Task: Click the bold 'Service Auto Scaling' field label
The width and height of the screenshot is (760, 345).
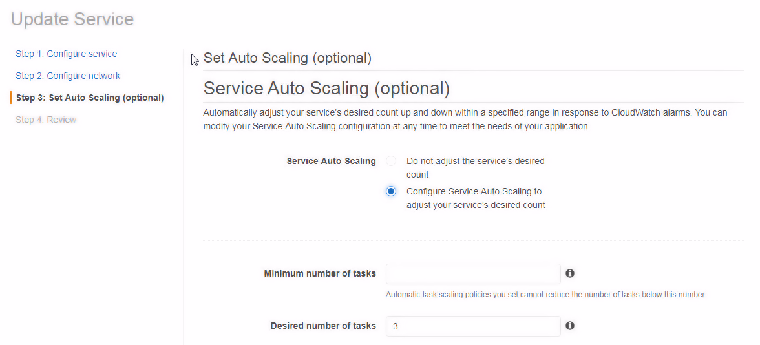Action: coord(332,162)
